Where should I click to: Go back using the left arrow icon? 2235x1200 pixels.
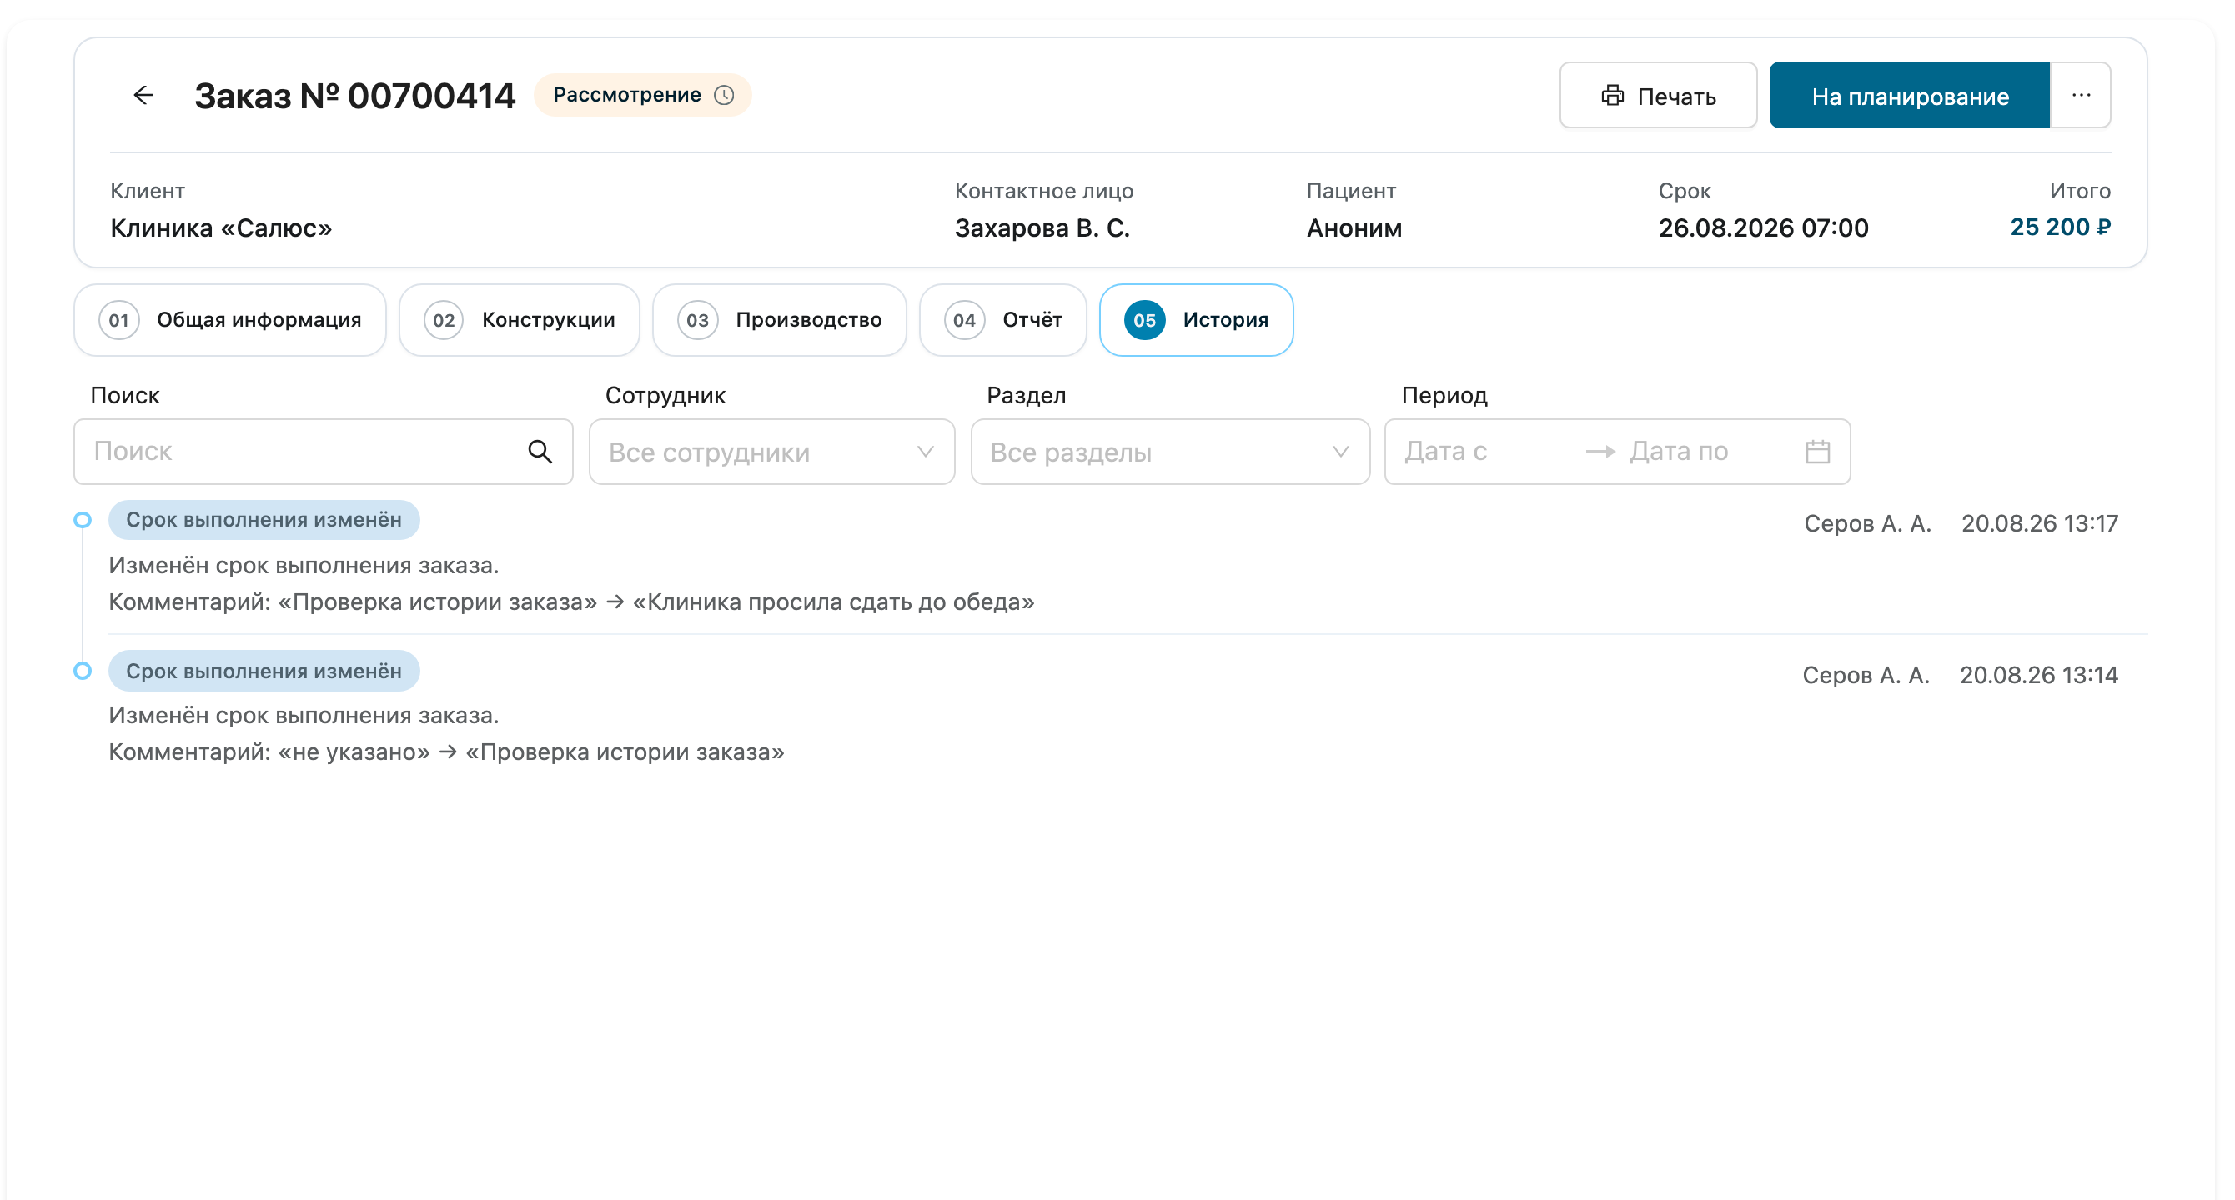(143, 95)
